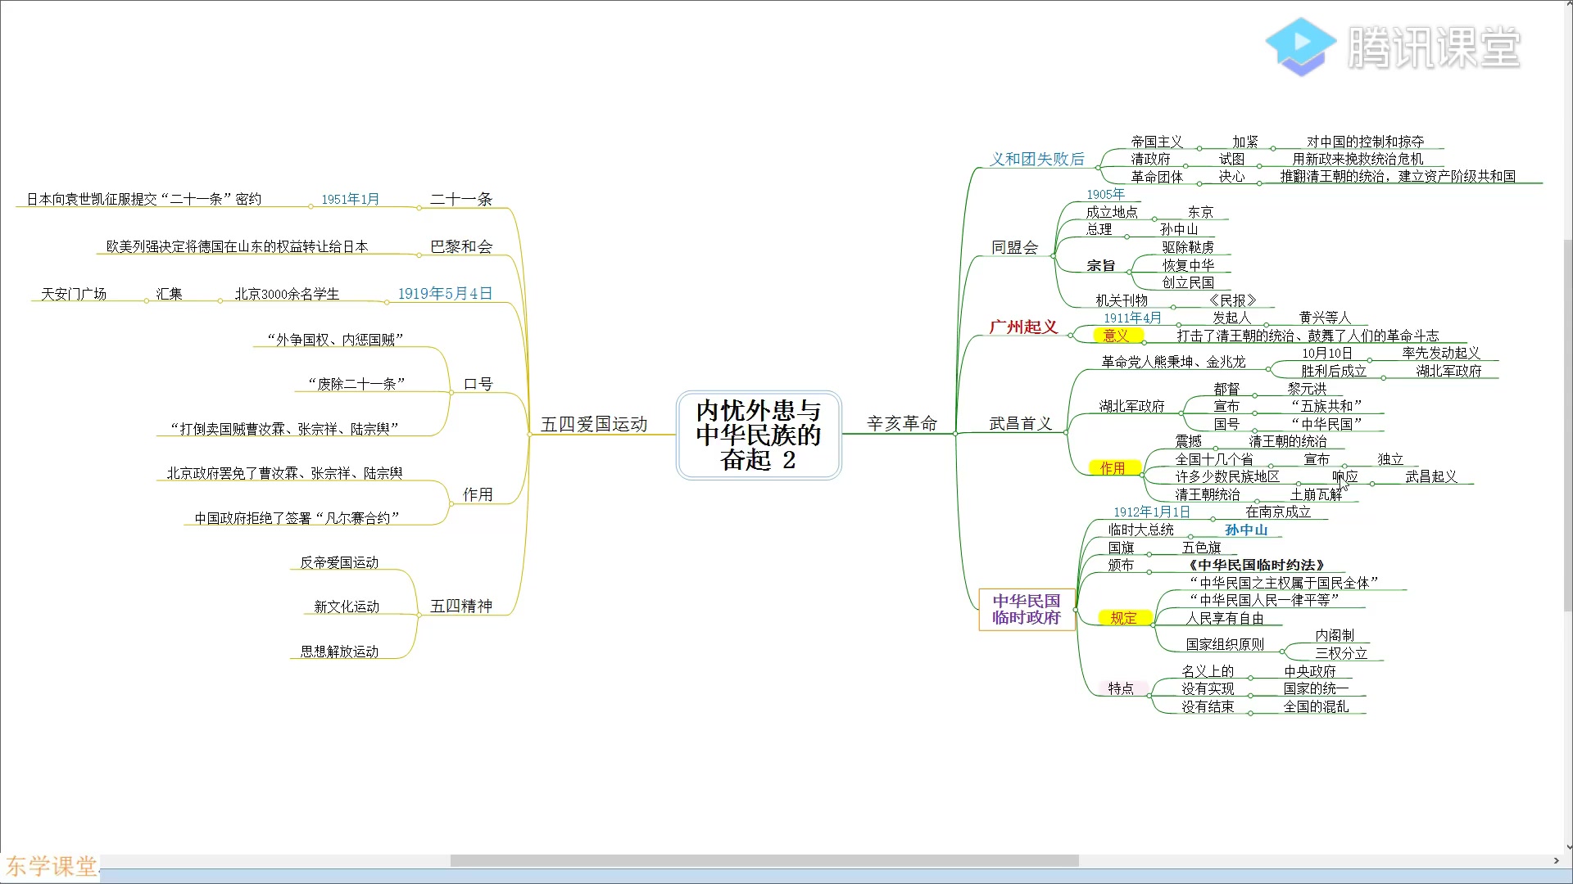The height and width of the screenshot is (884, 1573).
Task: Click the 1951年1月 date node
Action: tap(350, 199)
